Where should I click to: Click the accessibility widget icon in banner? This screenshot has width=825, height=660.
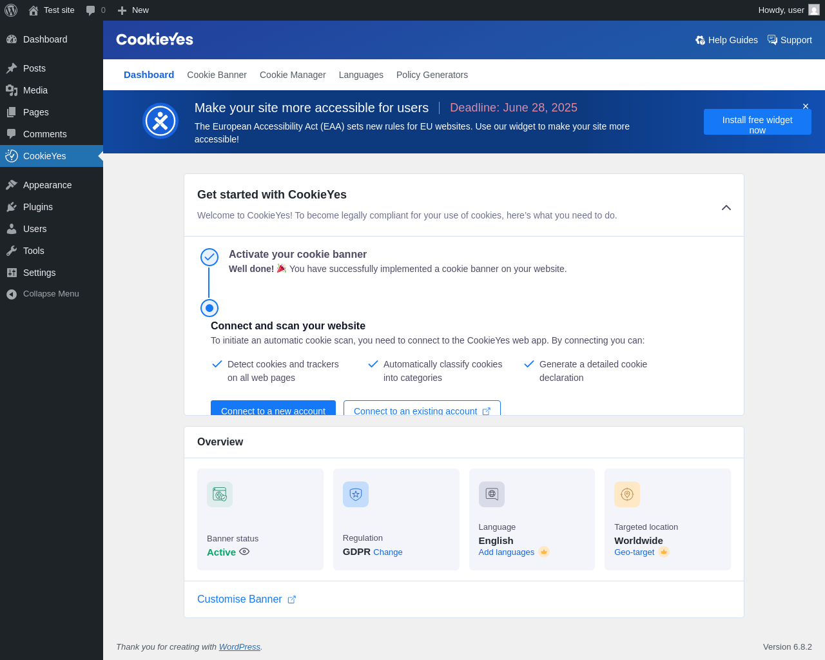point(160,121)
